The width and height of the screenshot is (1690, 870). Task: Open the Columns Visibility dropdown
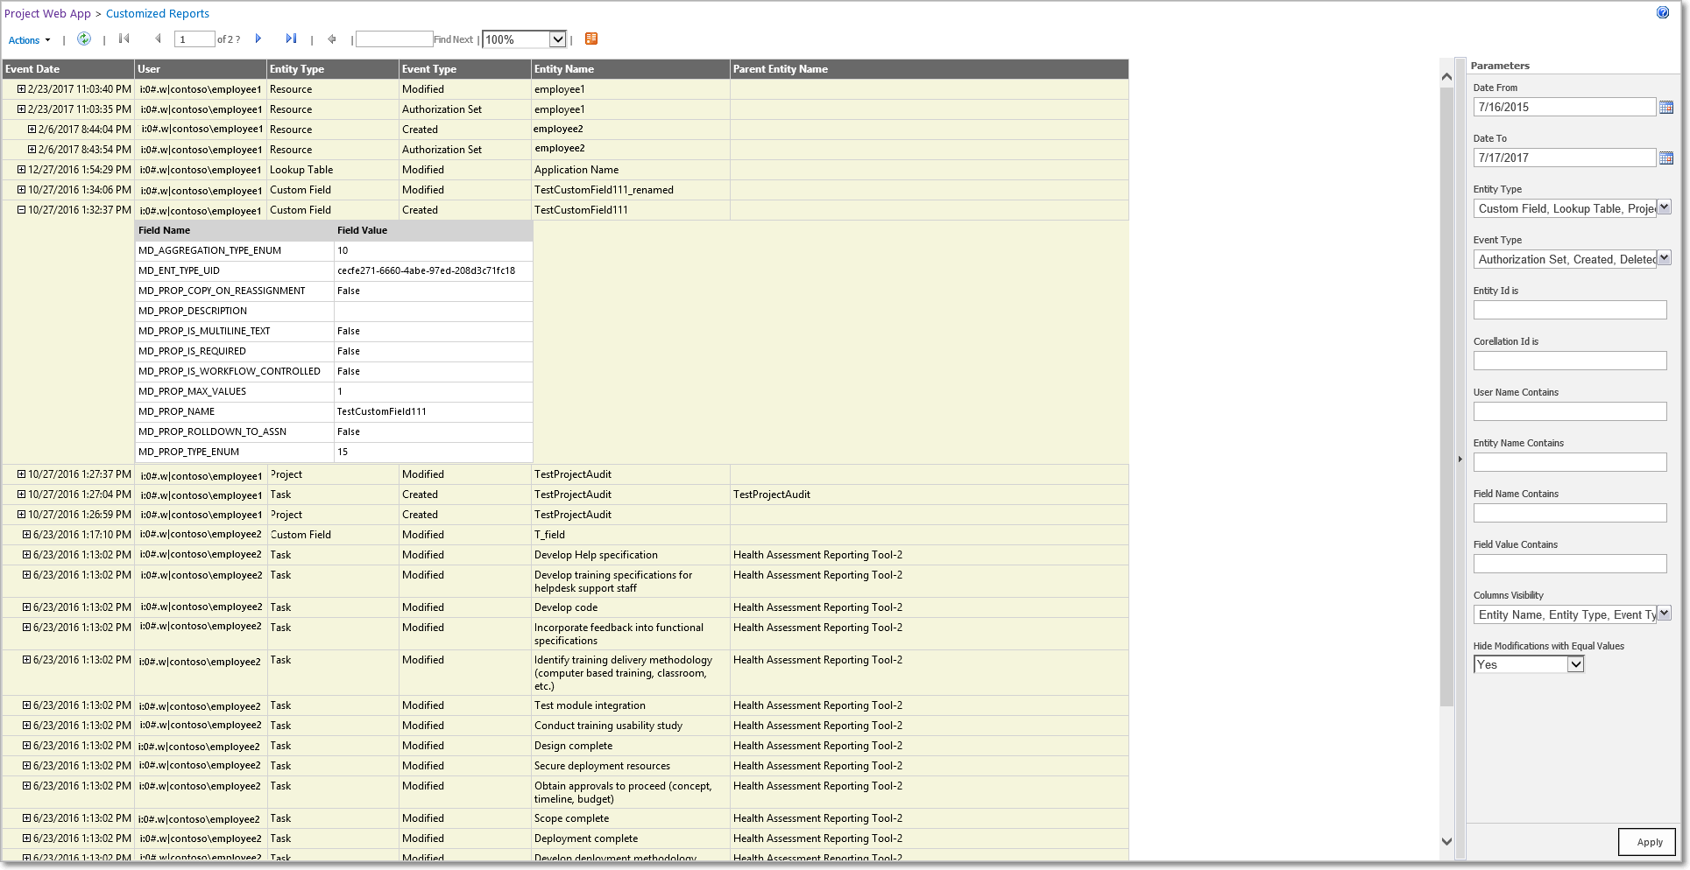click(1665, 614)
